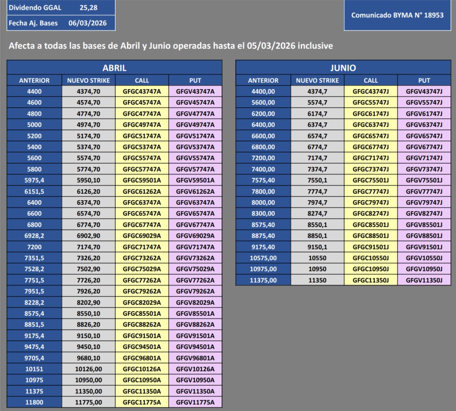Click call code GFGC63747J

(x=370, y=125)
